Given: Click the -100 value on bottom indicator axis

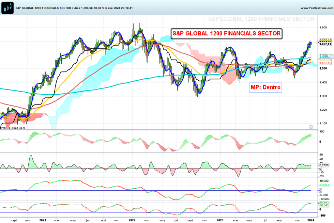Looking at the screenshot, I should click(322, 216).
